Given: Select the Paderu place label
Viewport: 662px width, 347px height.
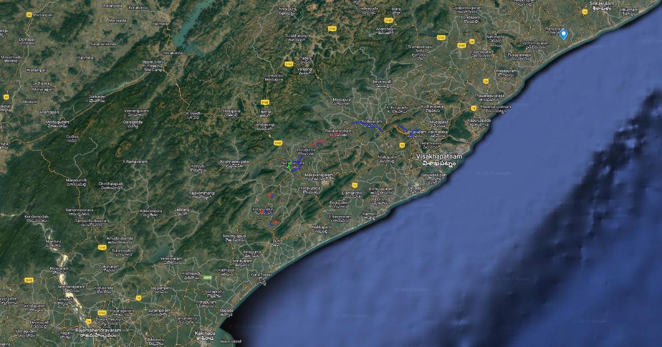Looking at the screenshot, I should point(306,59).
